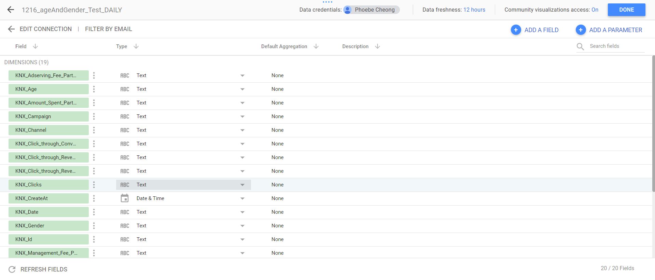Sort by the Default Aggregation column arrow

tap(316, 46)
